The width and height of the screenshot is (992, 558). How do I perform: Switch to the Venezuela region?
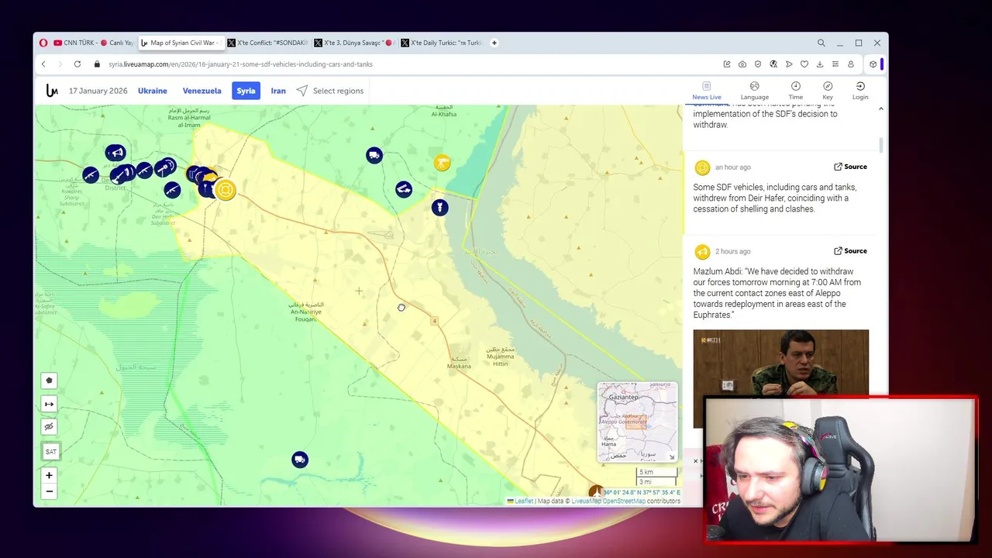[202, 91]
